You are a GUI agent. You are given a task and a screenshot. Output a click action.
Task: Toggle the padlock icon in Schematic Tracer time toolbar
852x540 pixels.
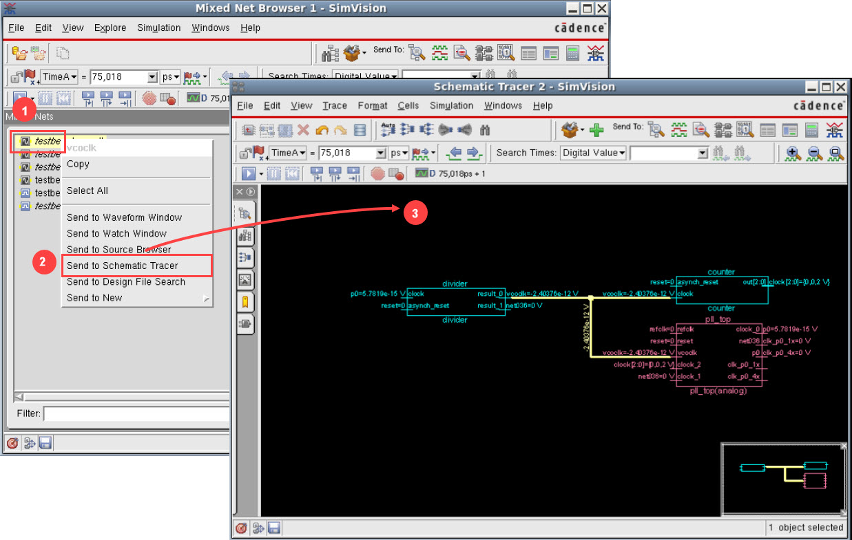[x=244, y=153]
